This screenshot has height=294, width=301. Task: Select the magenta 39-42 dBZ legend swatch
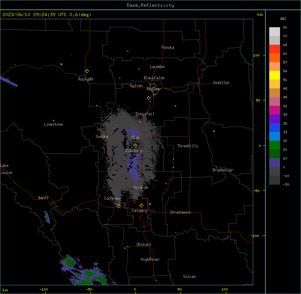tap(274, 110)
